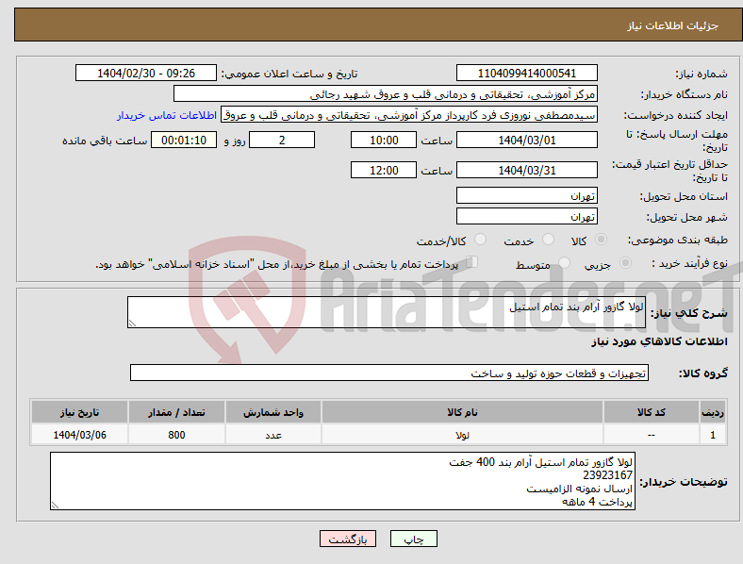The width and height of the screenshot is (743, 564).
Task: Click the unit cell عدد
Action: click(x=273, y=435)
